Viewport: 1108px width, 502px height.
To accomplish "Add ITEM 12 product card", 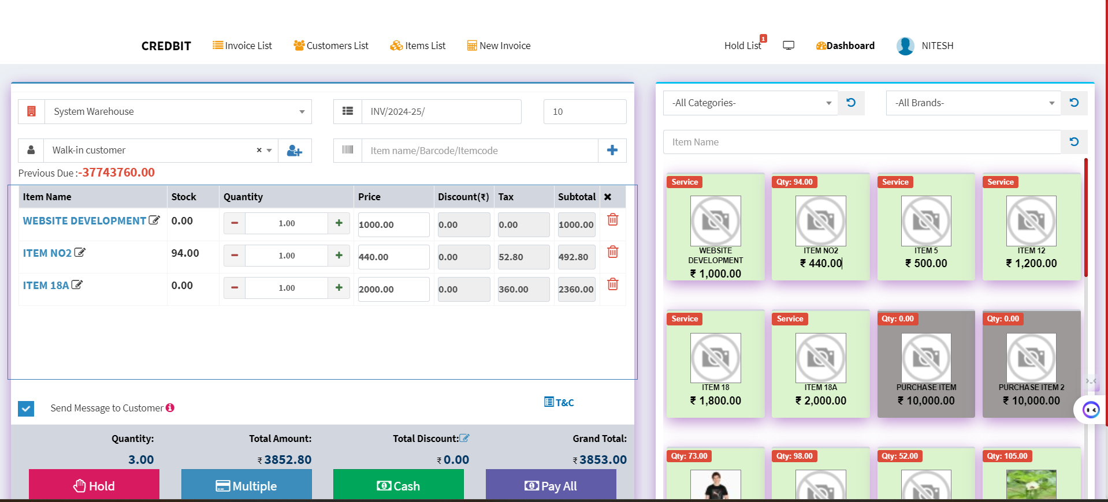I will (1031, 227).
